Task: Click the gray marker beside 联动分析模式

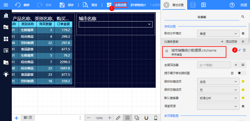Action: point(243,34)
